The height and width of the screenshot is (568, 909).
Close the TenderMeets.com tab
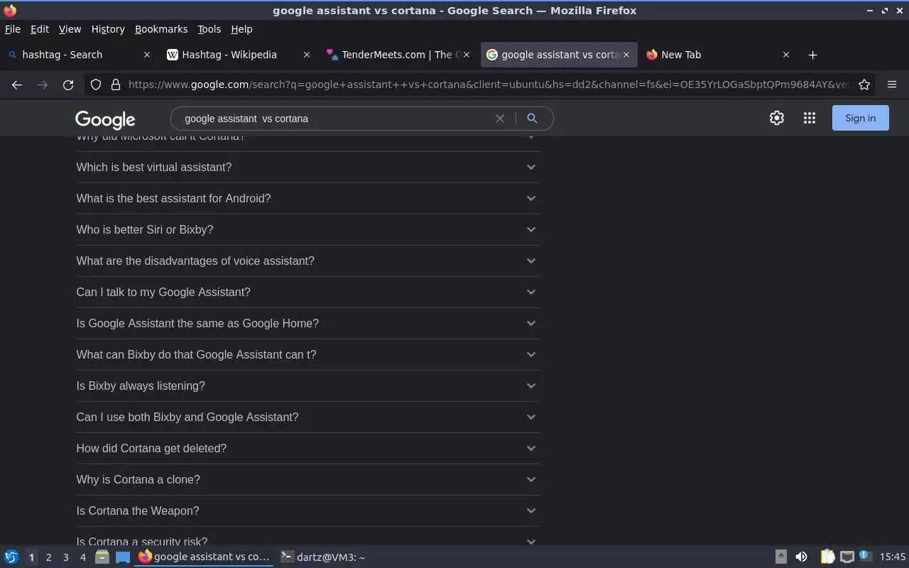pos(467,55)
